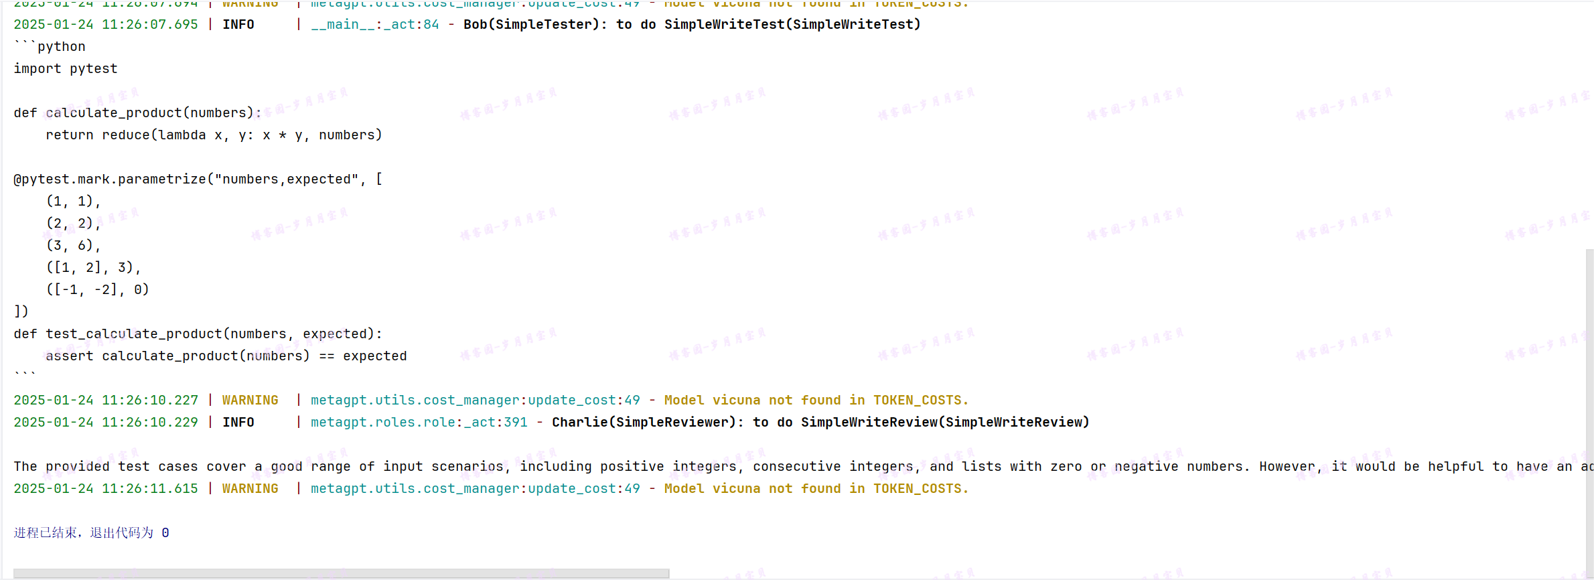1594x580 pixels.
Task: Click the line 'def test_calculate_product(numbers, expected):'
Action: tap(198, 334)
